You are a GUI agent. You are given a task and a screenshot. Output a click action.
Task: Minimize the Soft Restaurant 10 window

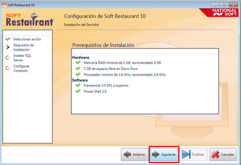coord(215,5)
